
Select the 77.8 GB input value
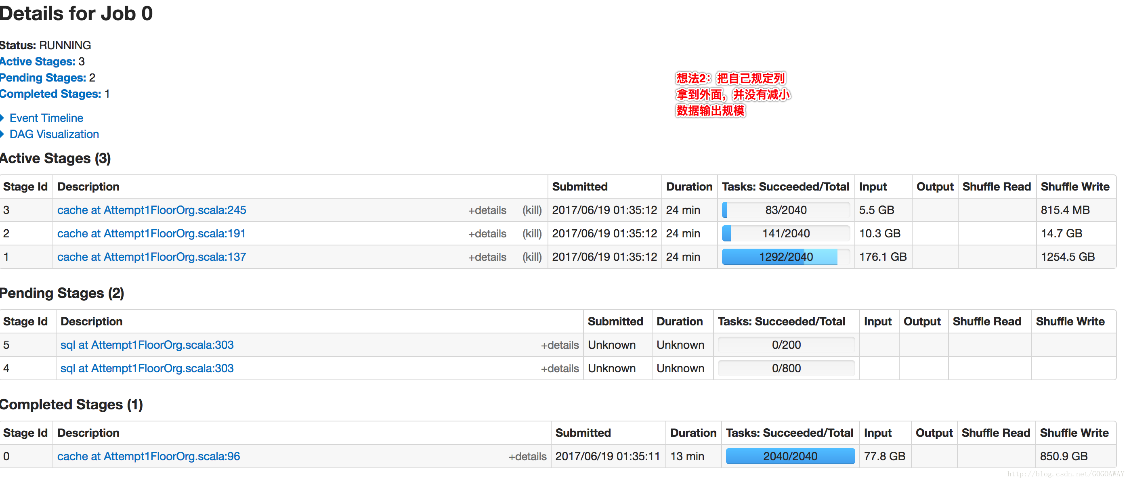pos(884,456)
